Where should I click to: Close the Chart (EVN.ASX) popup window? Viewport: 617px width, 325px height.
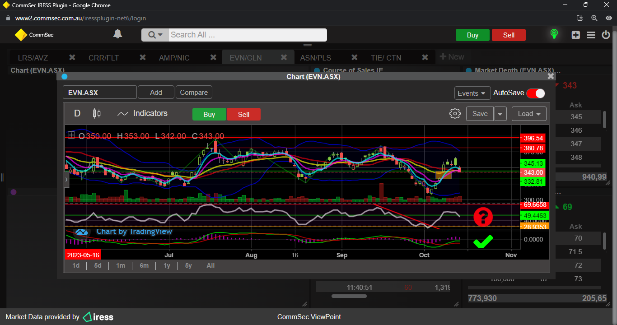coord(550,76)
